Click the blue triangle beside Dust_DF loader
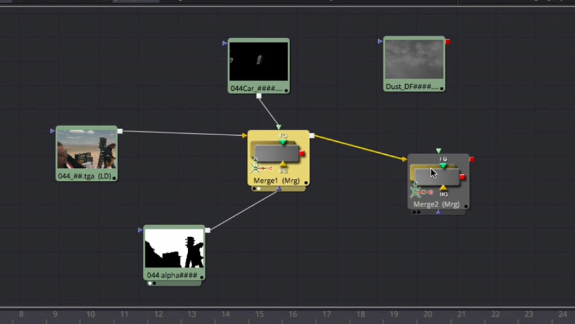The image size is (575, 324). click(x=380, y=41)
